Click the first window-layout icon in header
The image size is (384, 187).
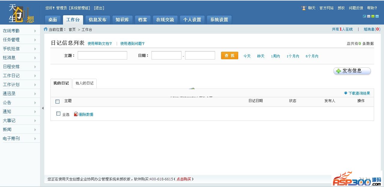coord(364,16)
